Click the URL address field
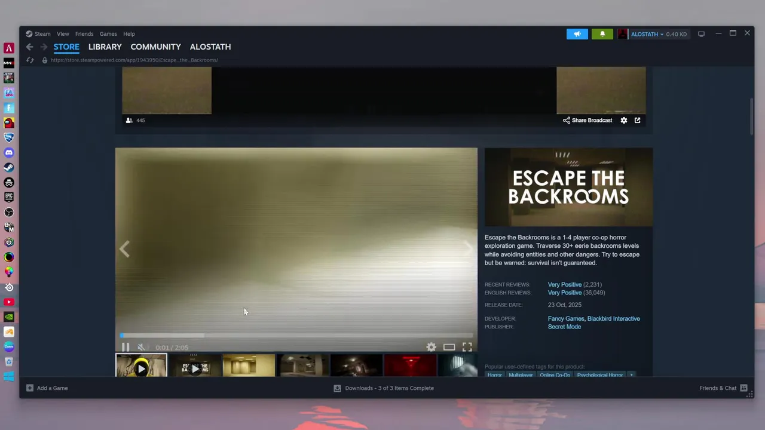 [134, 60]
